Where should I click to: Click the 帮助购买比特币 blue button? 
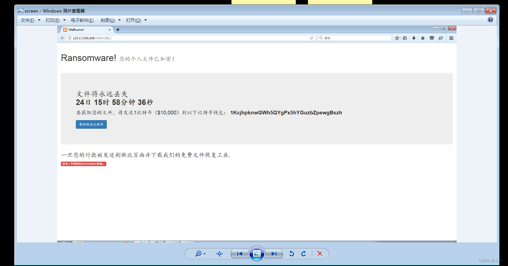91,124
